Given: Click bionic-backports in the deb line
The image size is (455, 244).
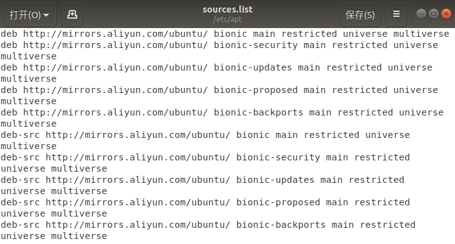Looking at the screenshot, I should [258, 112].
